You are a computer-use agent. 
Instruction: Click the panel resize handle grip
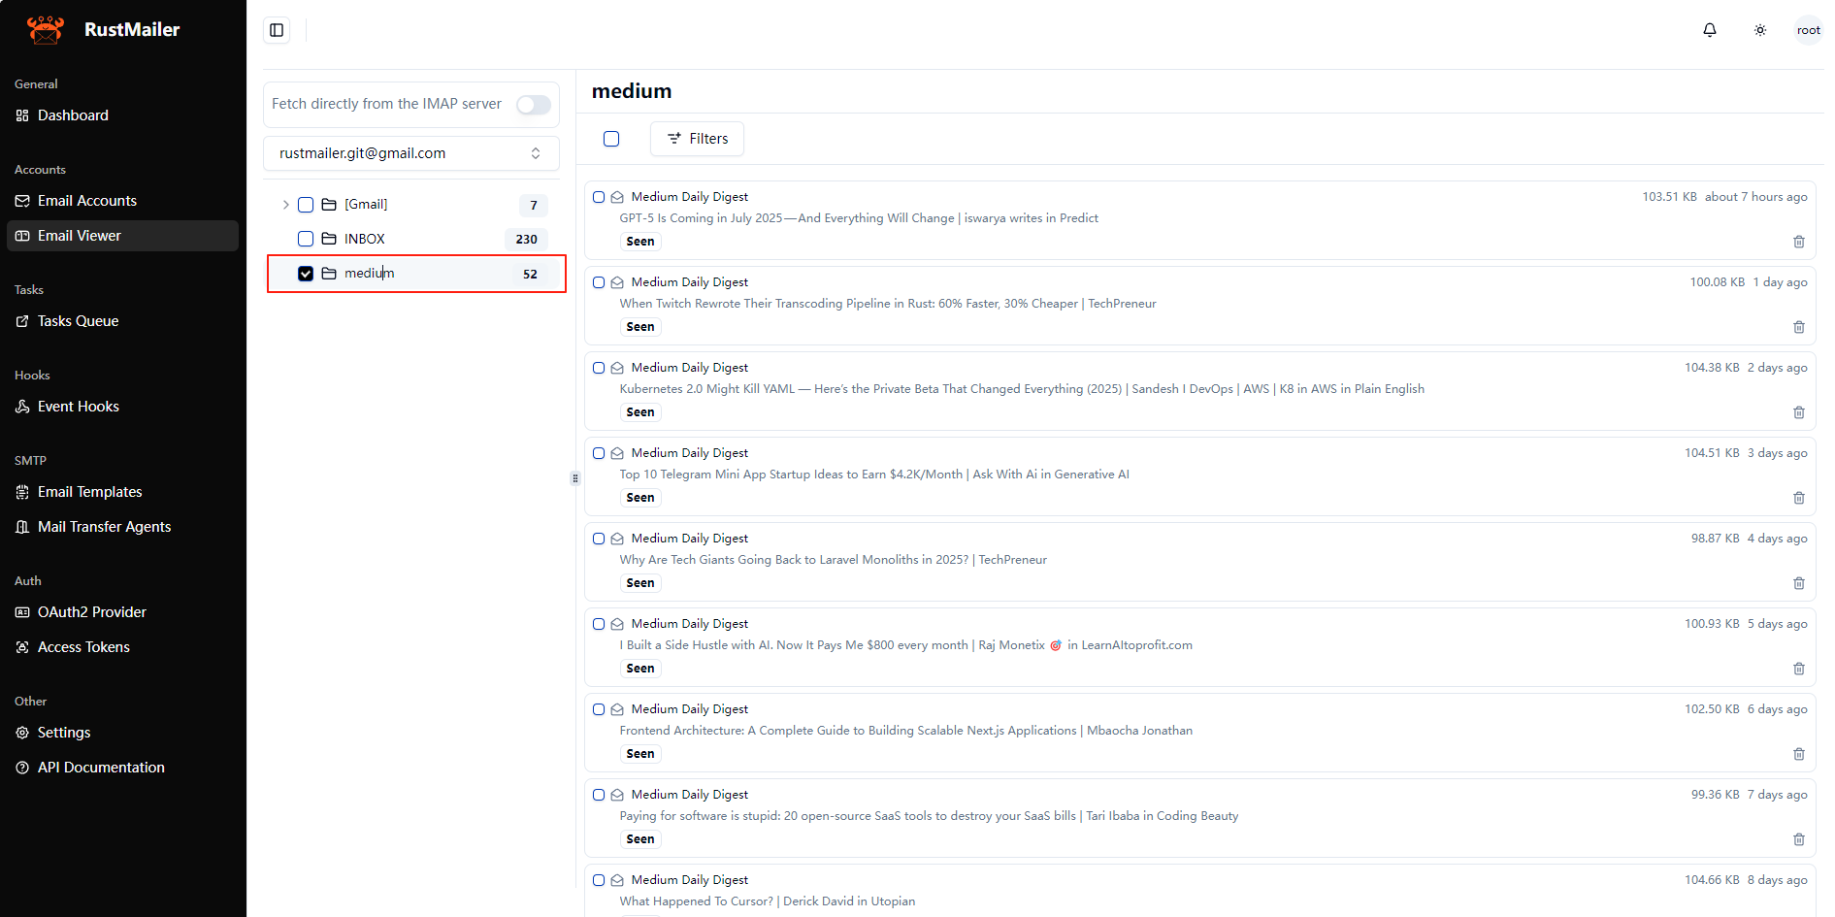(575, 478)
